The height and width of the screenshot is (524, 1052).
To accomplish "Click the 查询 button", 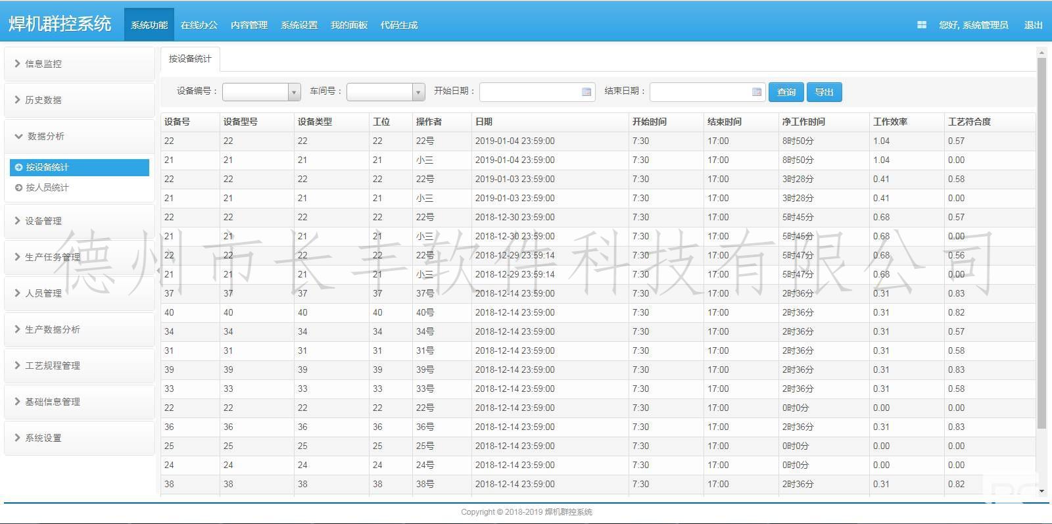I will tap(786, 92).
